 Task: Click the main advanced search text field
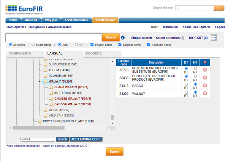[54, 38]
